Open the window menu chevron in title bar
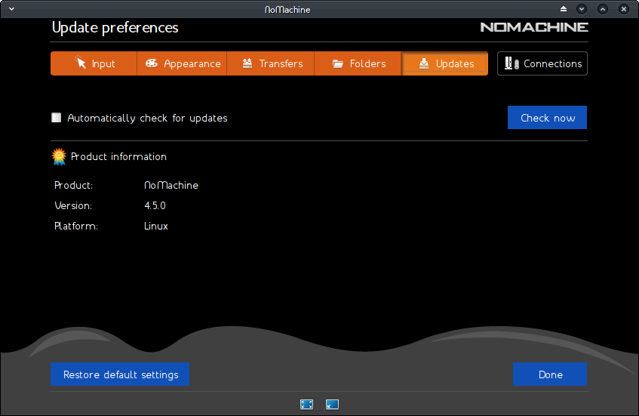 (x=11, y=9)
